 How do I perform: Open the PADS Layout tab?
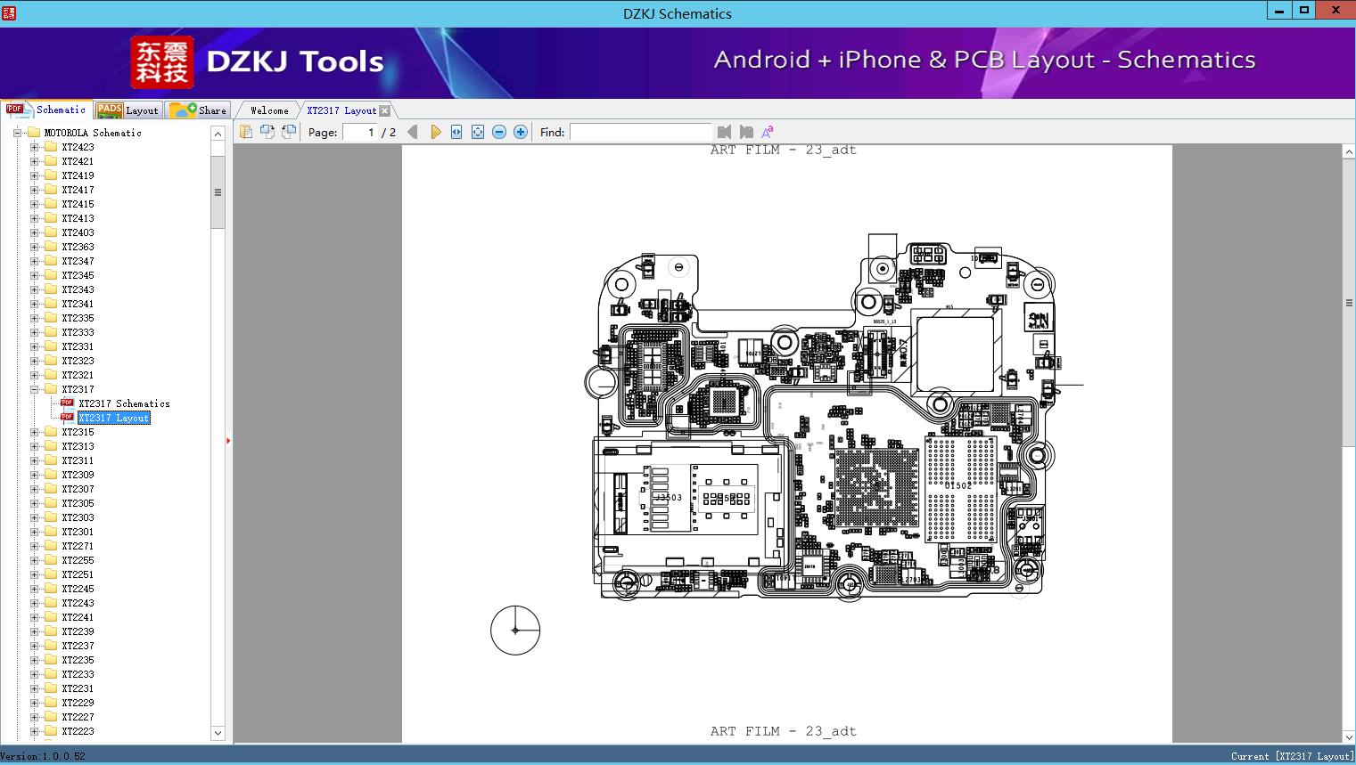pos(128,110)
